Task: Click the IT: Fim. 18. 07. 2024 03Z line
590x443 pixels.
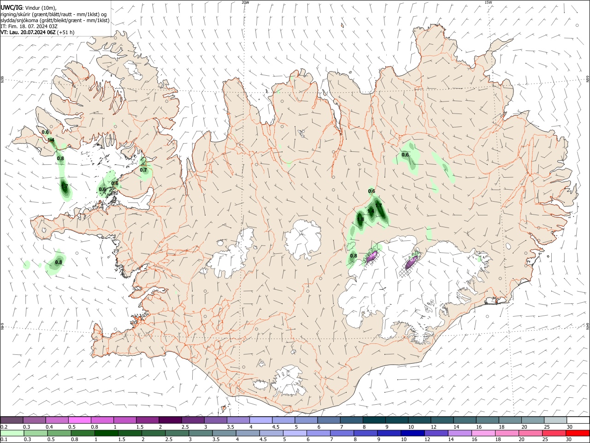Action: (x=29, y=26)
